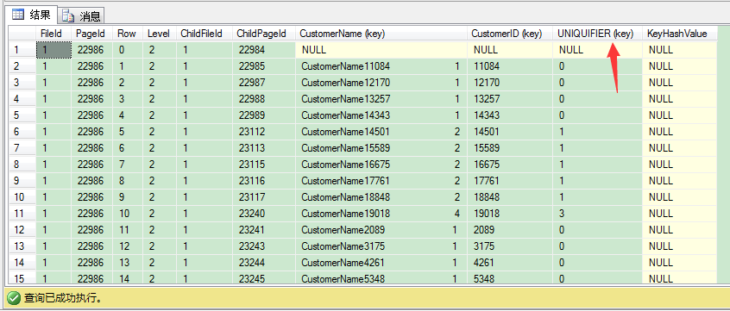
Task: Select the CustomerID (key) column header
Action: [510, 34]
